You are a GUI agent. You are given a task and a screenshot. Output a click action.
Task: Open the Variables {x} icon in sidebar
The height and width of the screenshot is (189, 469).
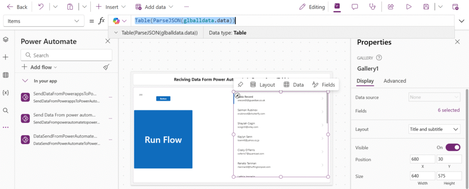tap(5, 93)
